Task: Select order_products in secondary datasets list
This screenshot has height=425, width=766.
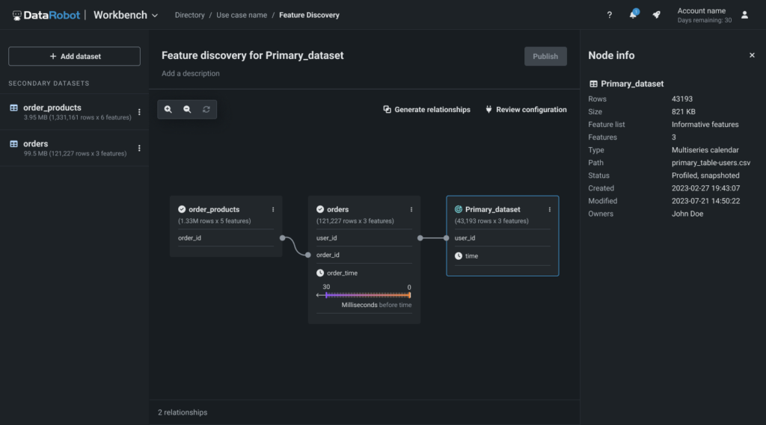Action: [x=74, y=112]
